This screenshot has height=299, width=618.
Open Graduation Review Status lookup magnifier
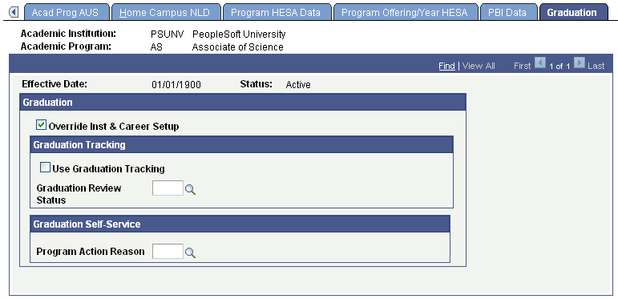[190, 189]
